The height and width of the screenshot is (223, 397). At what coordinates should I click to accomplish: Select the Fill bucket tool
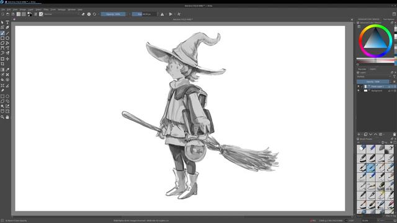tap(2, 80)
